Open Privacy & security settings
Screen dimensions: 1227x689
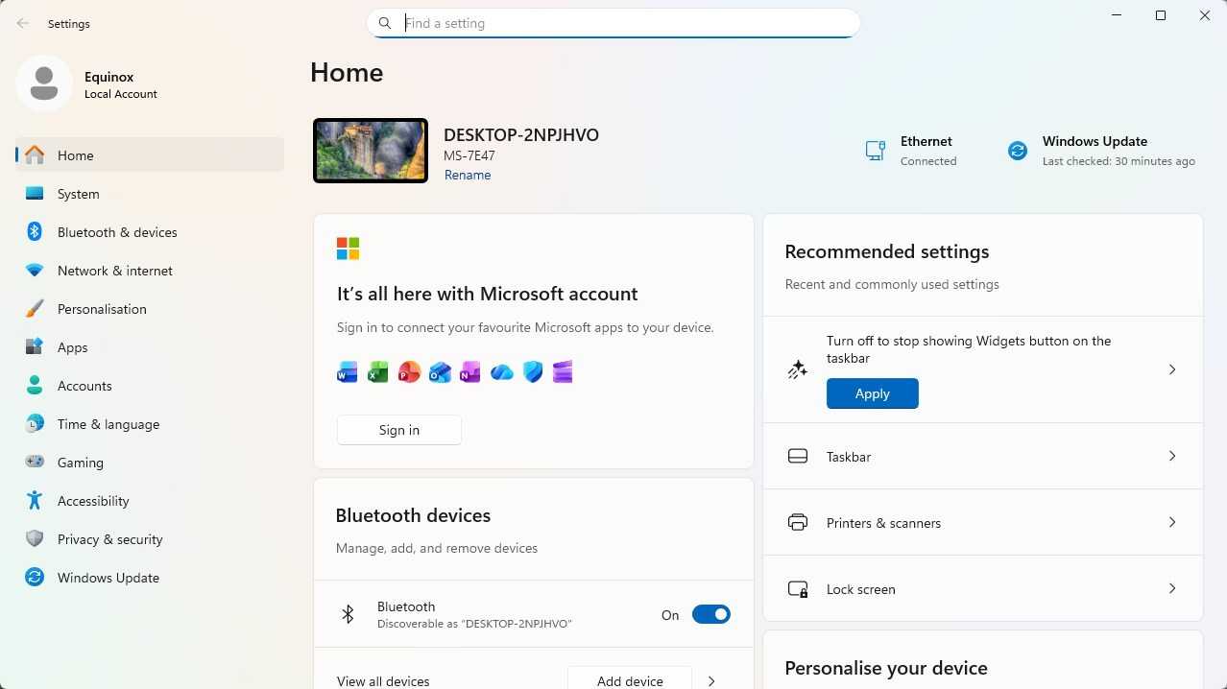pyautogui.click(x=150, y=538)
